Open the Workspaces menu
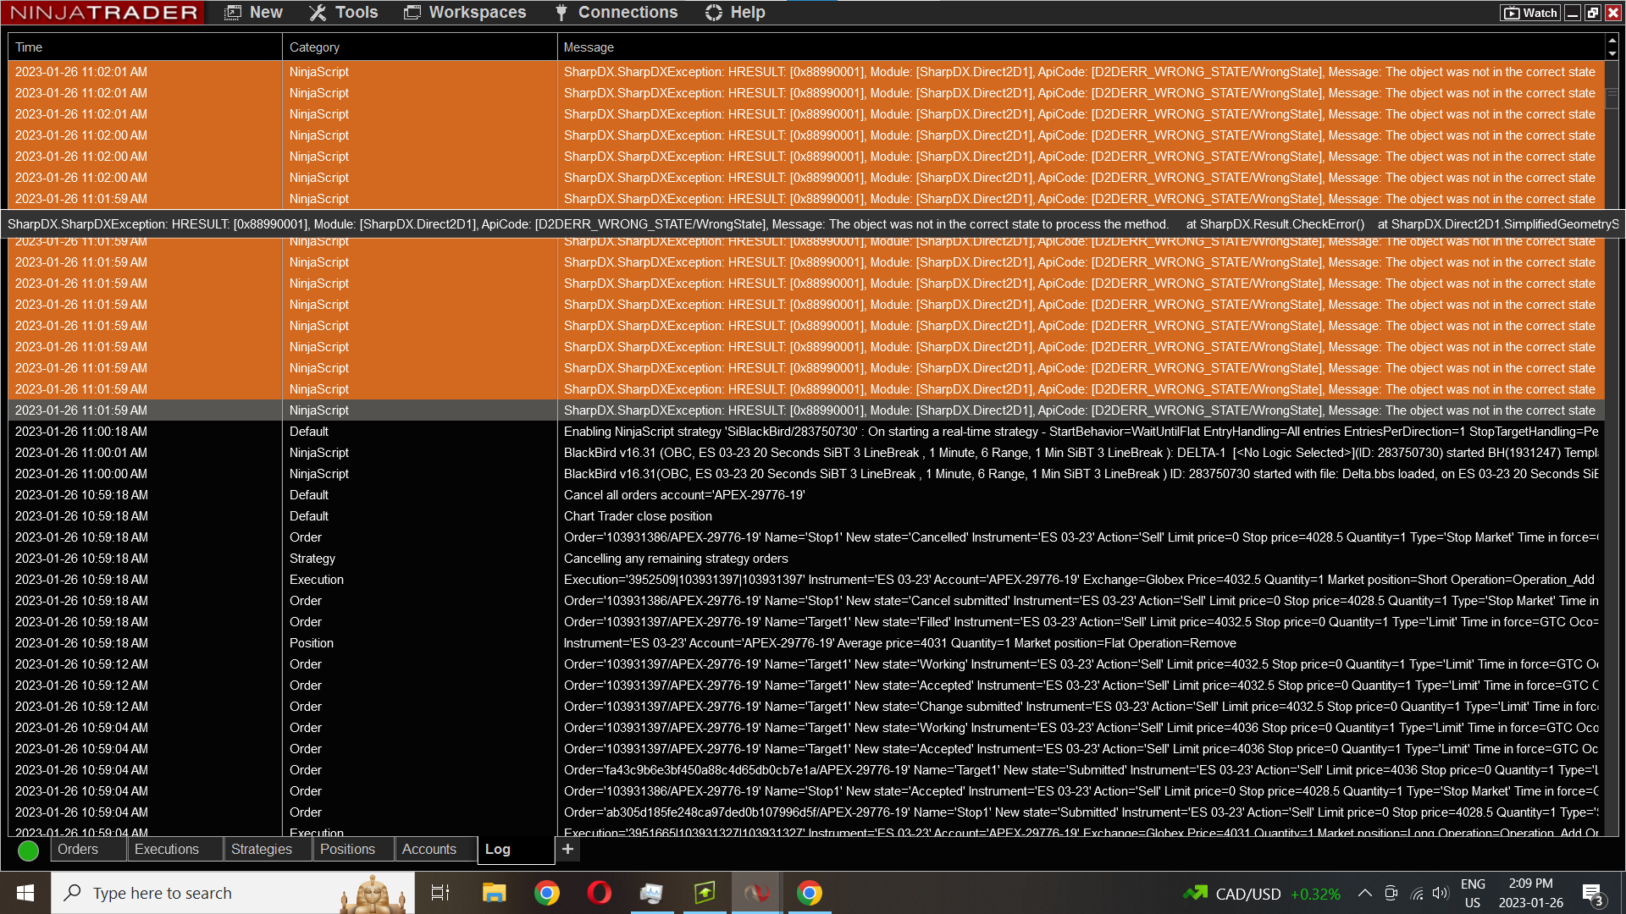Image resolution: width=1626 pixels, height=914 pixels. pyautogui.click(x=466, y=13)
